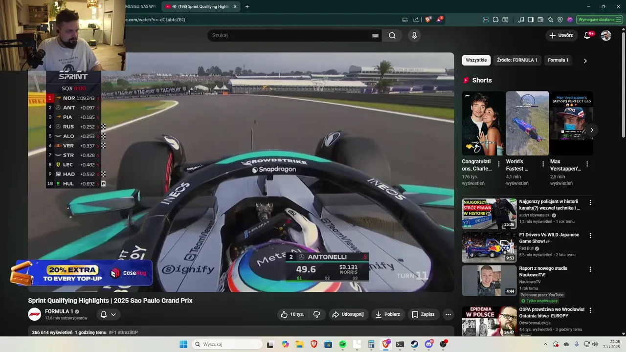The height and width of the screenshot is (352, 626).
Task: Open YouTube notifications bell with 9+ badge
Action: pyautogui.click(x=588, y=35)
